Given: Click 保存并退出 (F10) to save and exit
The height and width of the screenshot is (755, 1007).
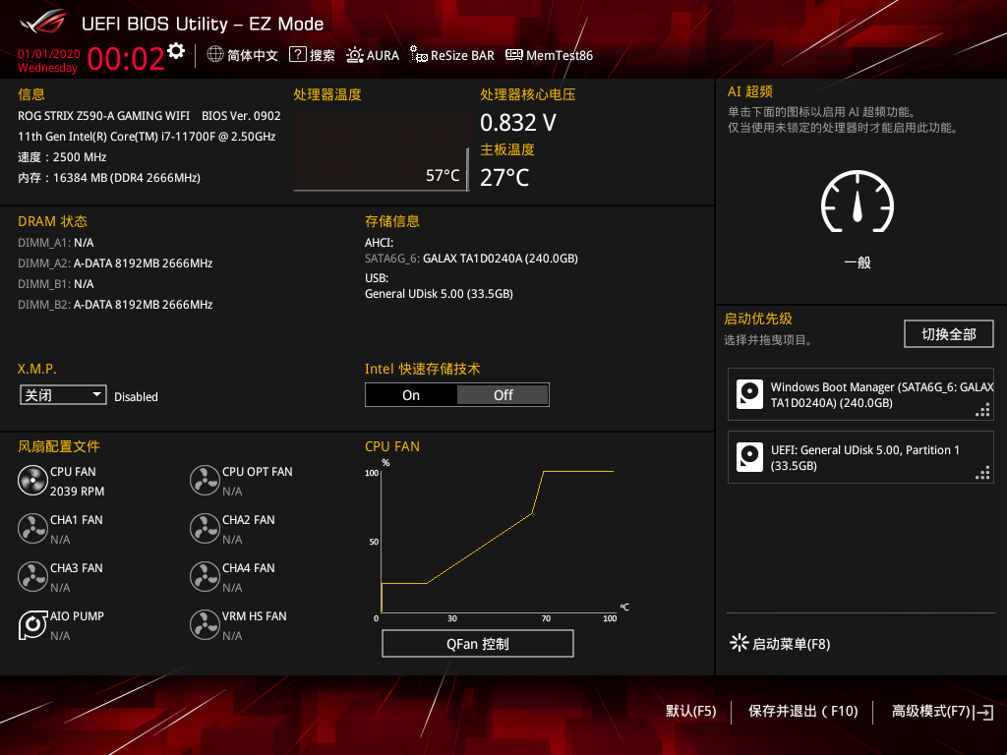Looking at the screenshot, I should click(x=802, y=711).
